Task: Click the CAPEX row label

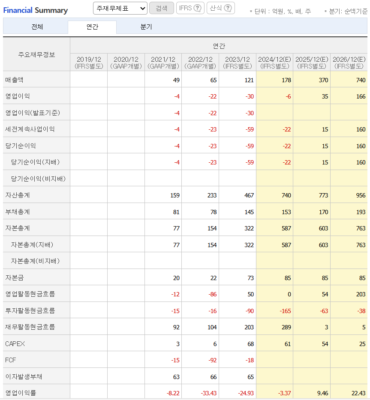Action: 15,343
